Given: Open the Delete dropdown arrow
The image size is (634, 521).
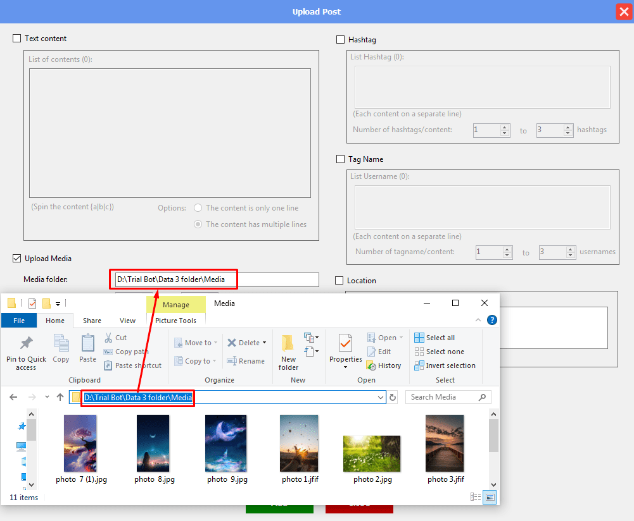Looking at the screenshot, I should [264, 343].
